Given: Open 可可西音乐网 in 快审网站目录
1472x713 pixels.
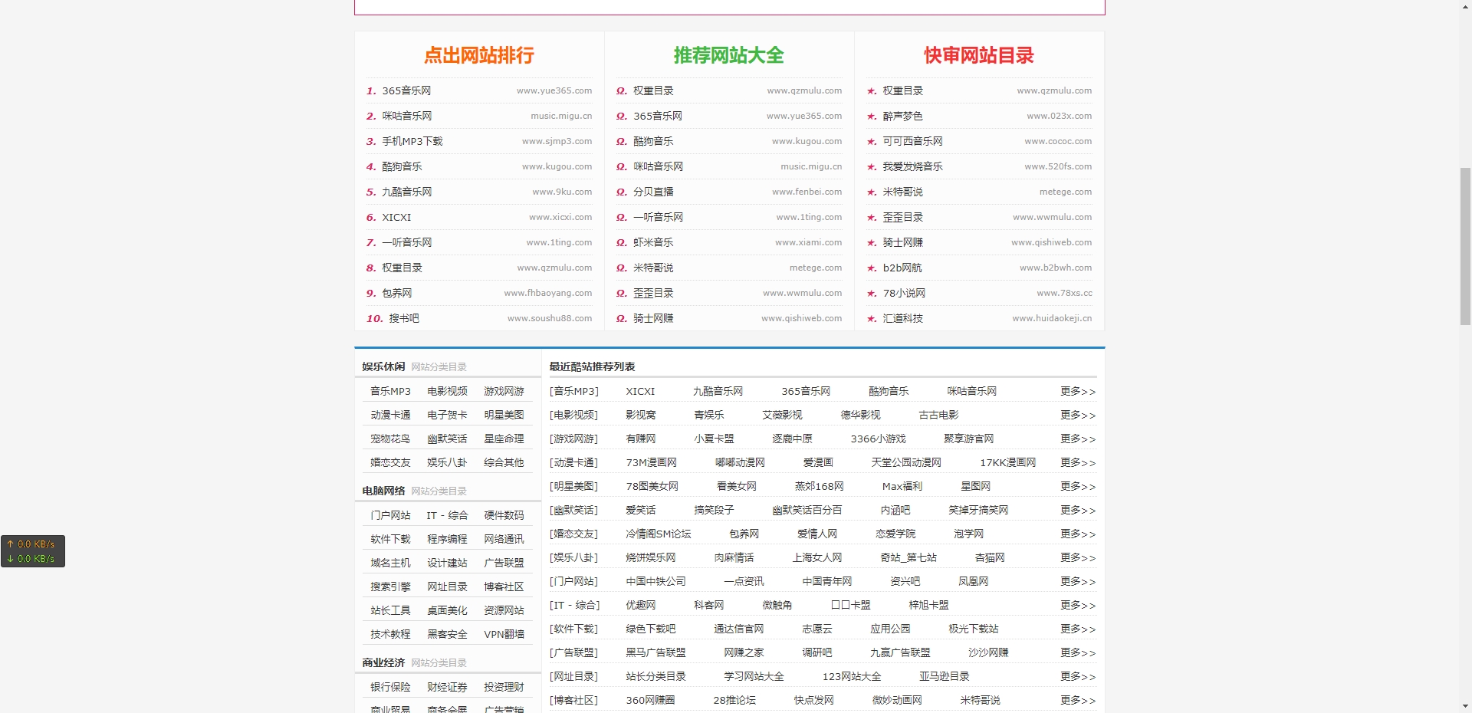Looking at the screenshot, I should (x=912, y=141).
